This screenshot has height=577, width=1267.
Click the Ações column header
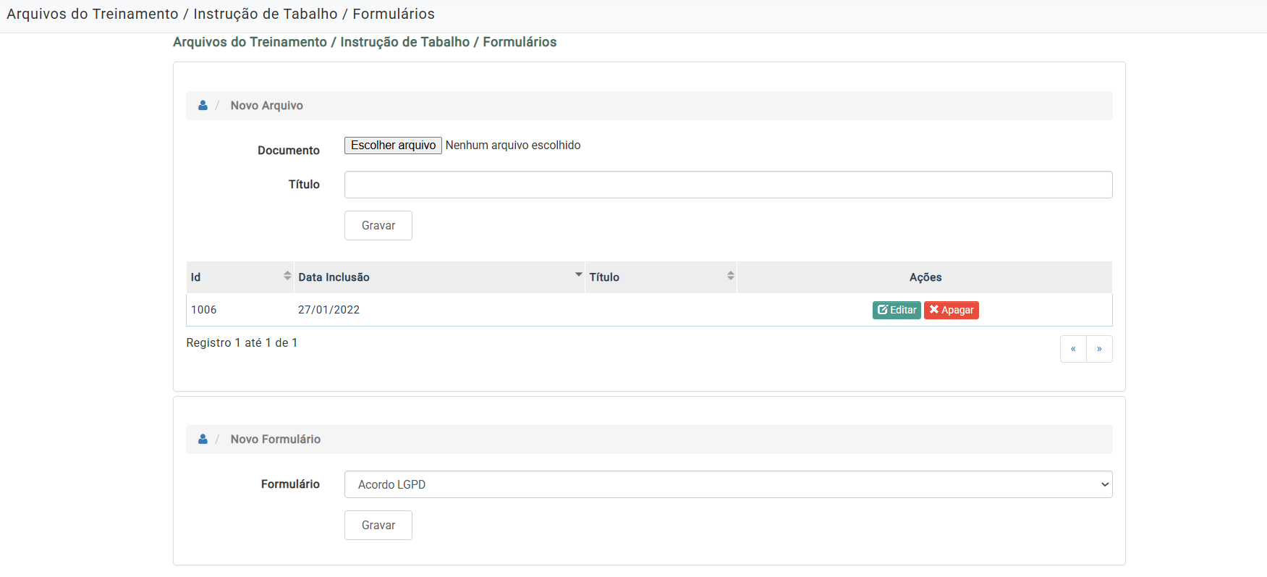[925, 277]
